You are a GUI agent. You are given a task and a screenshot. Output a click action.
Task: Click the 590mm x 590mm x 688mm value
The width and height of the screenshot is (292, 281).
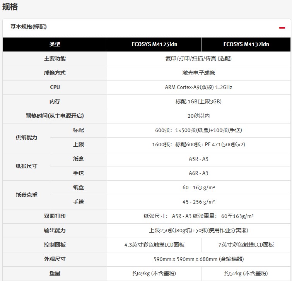[x=198, y=259]
